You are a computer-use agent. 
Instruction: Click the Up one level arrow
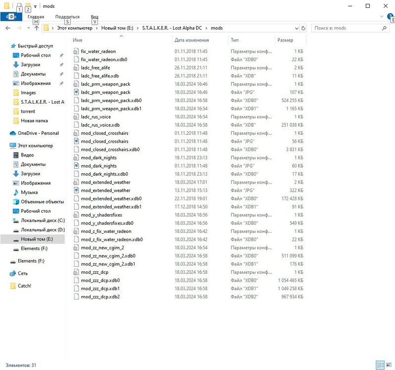click(37, 28)
